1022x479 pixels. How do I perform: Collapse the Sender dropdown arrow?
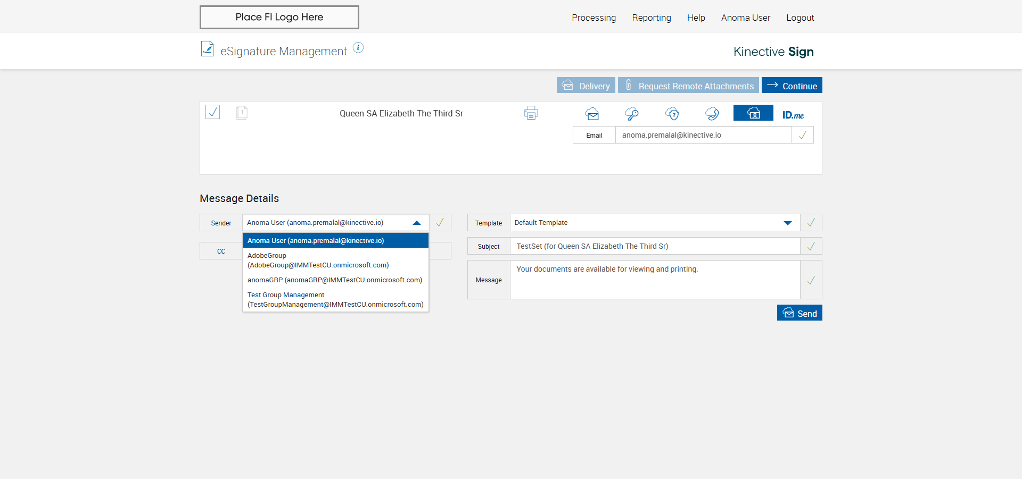click(417, 223)
